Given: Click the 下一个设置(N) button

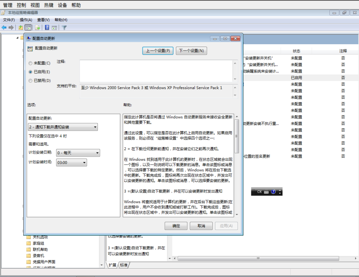Looking at the screenshot, I should [191, 51].
